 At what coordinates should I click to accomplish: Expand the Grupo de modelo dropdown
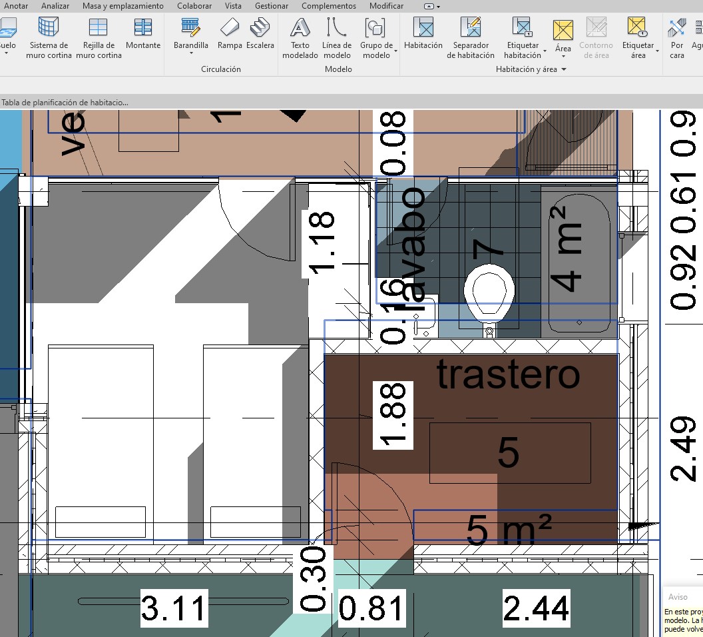[395, 51]
